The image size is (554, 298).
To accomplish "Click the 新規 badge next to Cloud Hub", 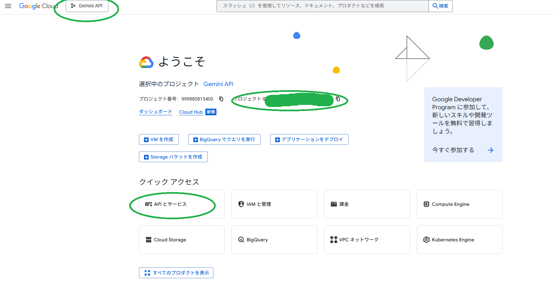I will click(211, 112).
